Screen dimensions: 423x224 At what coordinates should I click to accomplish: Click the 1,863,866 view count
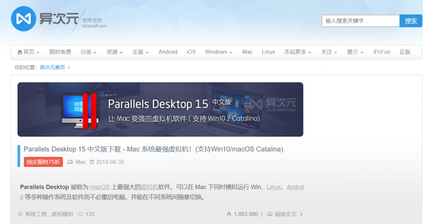pyautogui.click(x=246, y=214)
